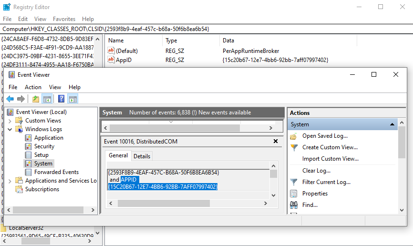Click scroll-down arrow in event description box

click(x=273, y=195)
